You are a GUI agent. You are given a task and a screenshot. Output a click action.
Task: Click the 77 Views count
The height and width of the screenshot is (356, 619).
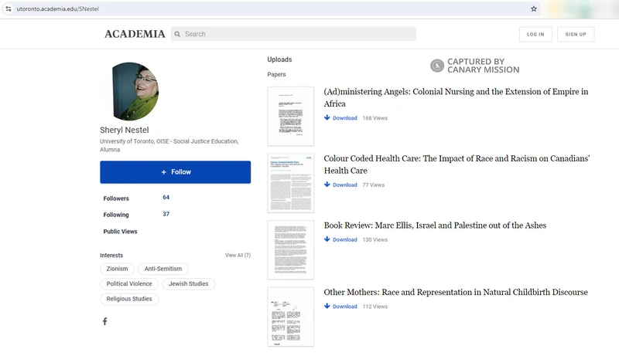[x=374, y=185]
